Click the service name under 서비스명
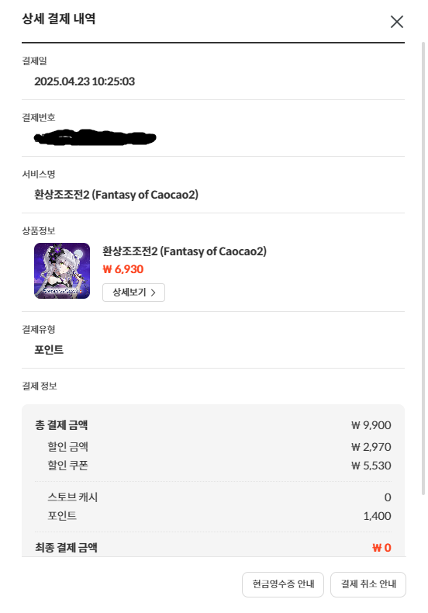 pos(116,194)
